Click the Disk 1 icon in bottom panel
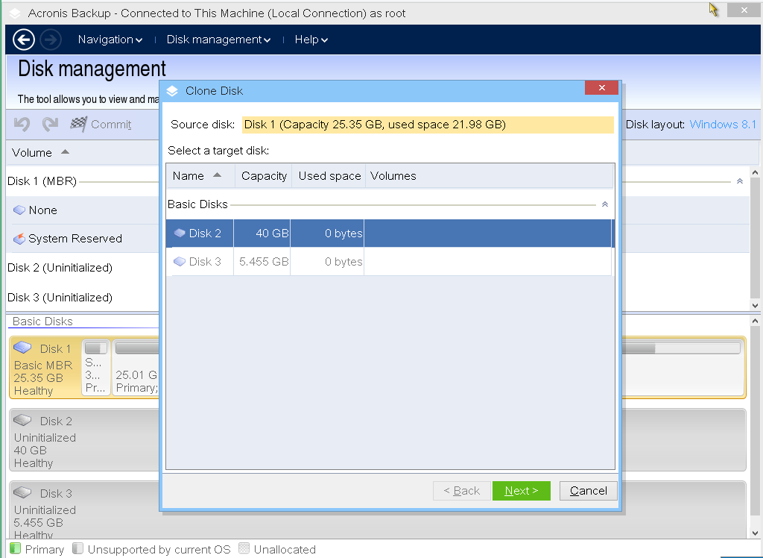The width and height of the screenshot is (763, 558). (23, 348)
